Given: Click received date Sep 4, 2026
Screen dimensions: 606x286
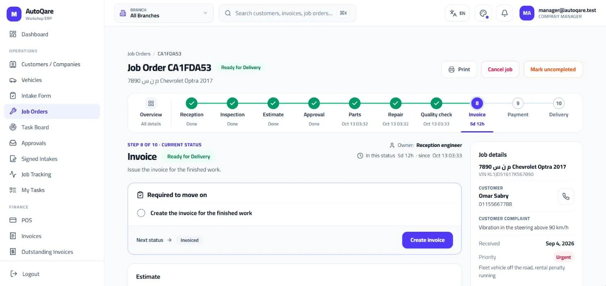Looking at the screenshot, I should tap(560, 243).
